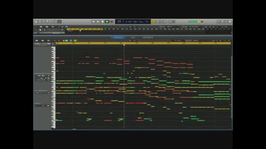Open 編集 menu in the tracks area
The height and width of the screenshot is (149, 266).
41,27
